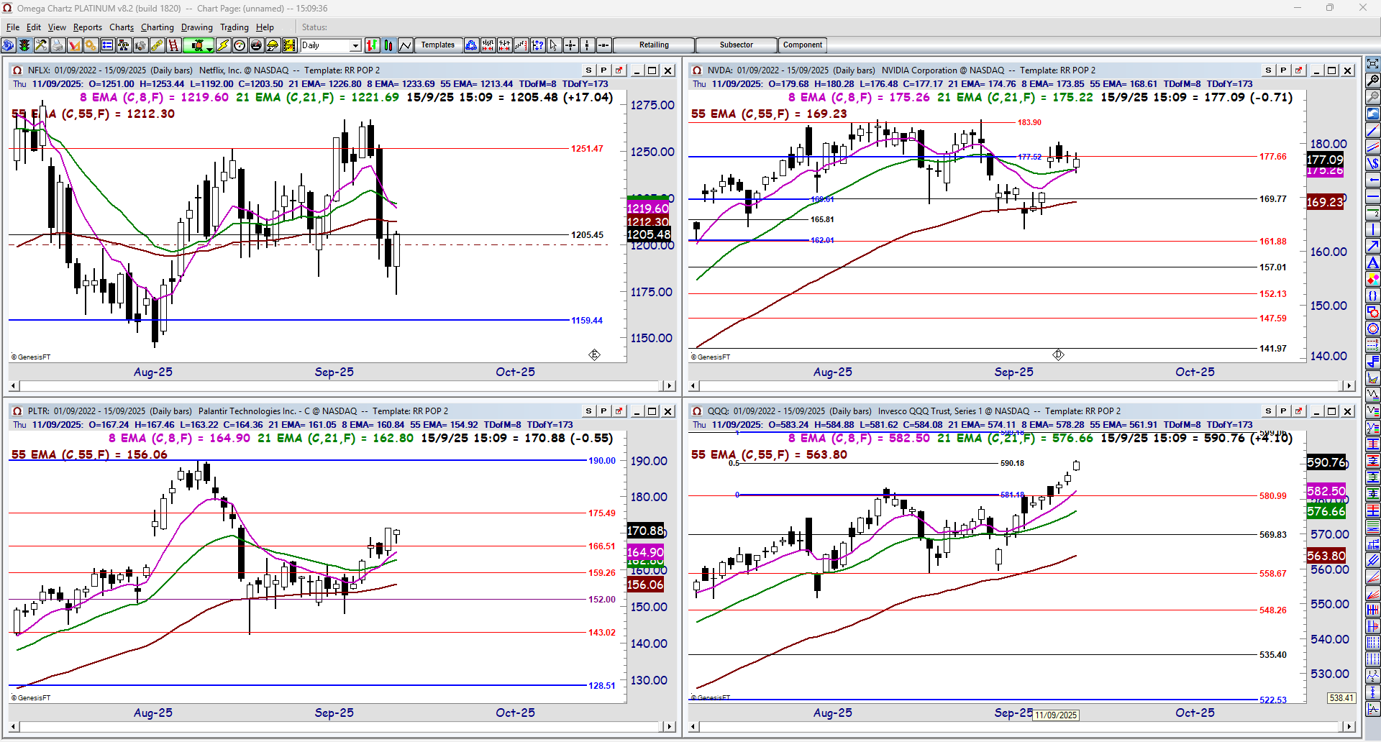This screenshot has width=1381, height=742.
Task: Click the detach window icon on NVDA chart
Action: click(1298, 70)
